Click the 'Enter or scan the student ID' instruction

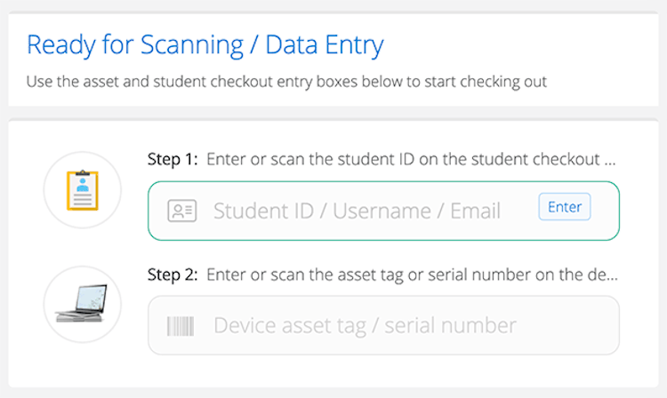[x=405, y=161]
